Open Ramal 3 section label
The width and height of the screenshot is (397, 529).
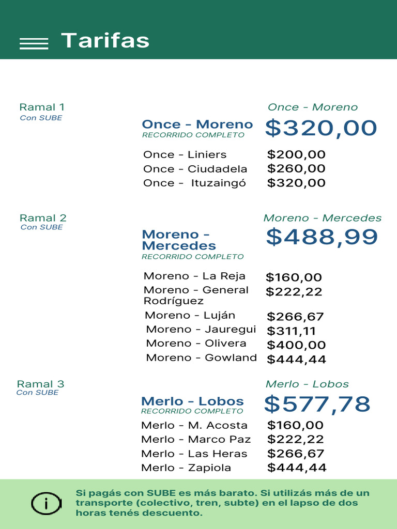[x=40, y=384]
